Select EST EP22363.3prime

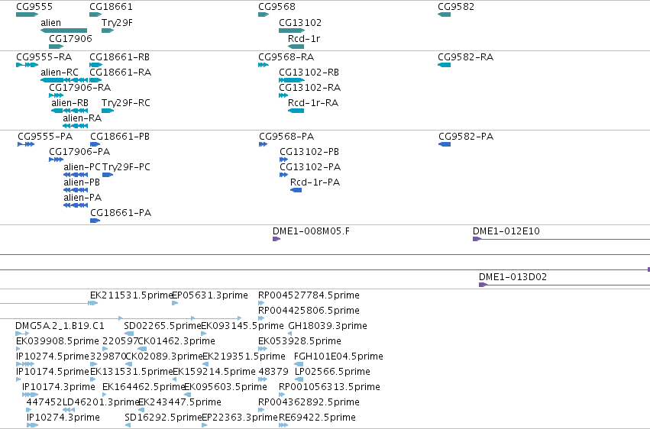point(205,425)
